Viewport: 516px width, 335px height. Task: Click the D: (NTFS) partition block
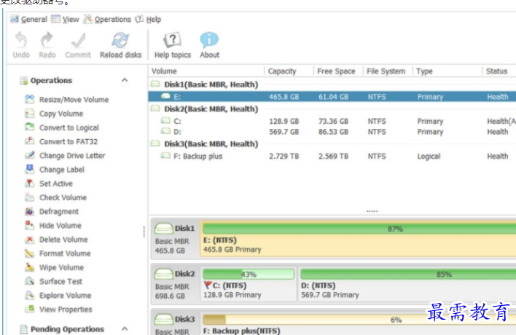click(407, 284)
